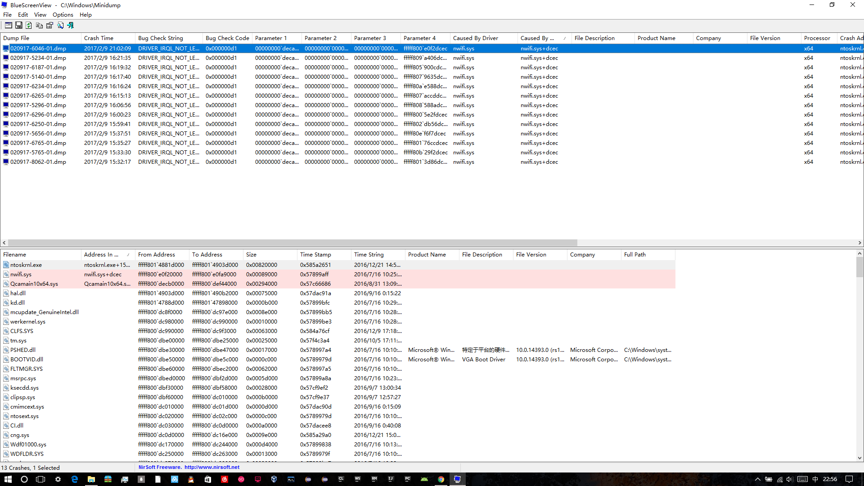The width and height of the screenshot is (864, 486).
Task: Open the Help menu
Action: coord(85,15)
